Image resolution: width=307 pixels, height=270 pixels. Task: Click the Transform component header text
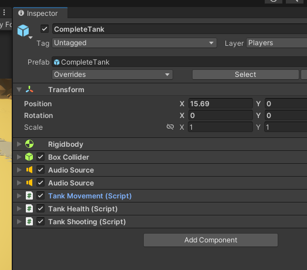pyautogui.click(x=66, y=90)
